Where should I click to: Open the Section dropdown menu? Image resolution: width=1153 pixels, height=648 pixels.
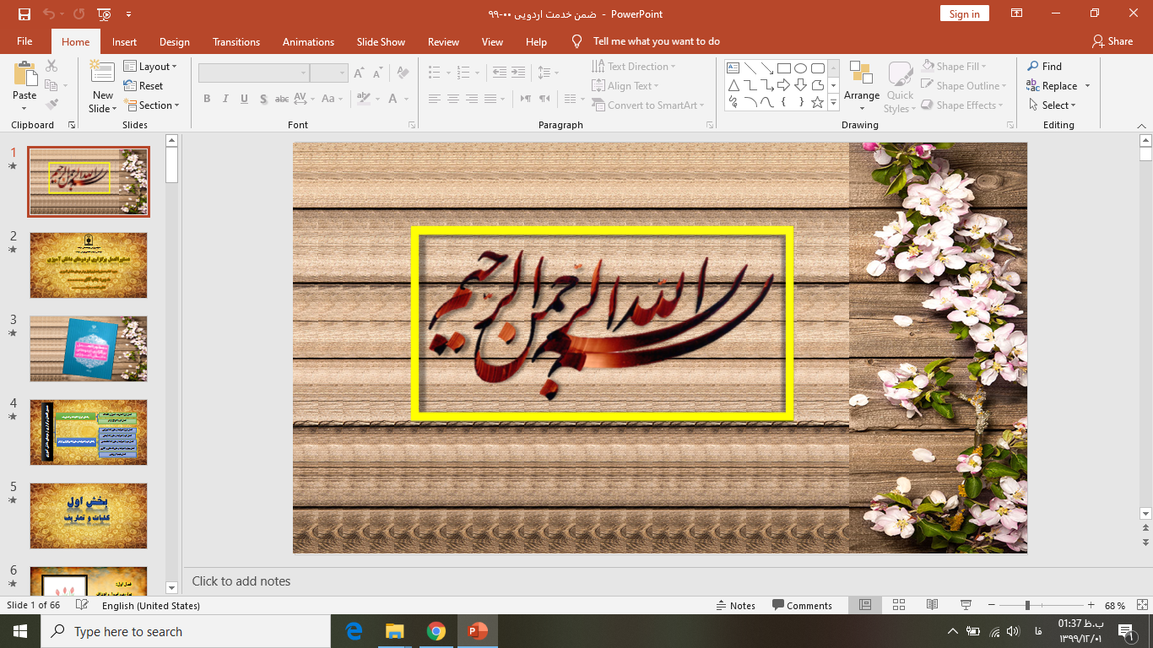point(153,105)
